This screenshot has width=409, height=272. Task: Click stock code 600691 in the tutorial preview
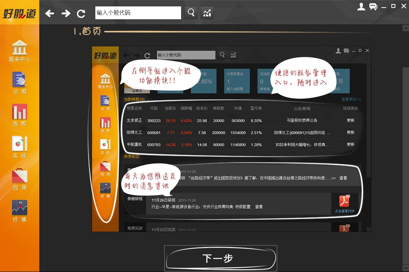pyautogui.click(x=154, y=133)
